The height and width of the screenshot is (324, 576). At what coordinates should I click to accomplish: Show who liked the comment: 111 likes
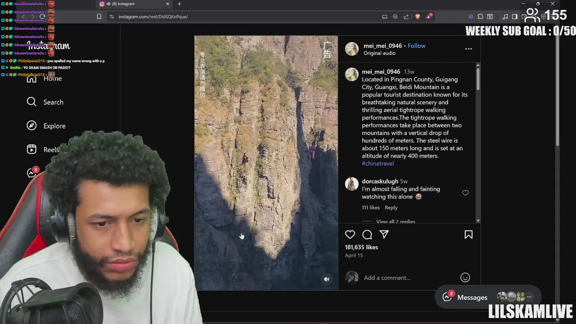pyautogui.click(x=371, y=207)
